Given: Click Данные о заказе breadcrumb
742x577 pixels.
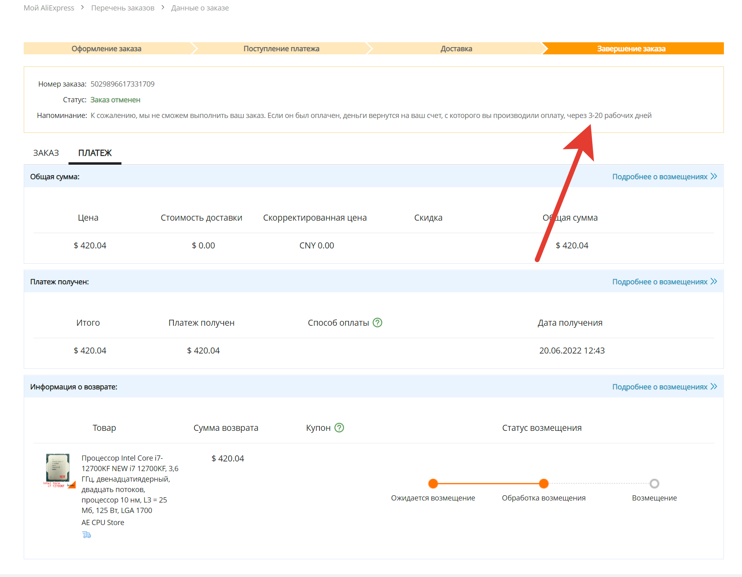Looking at the screenshot, I should [200, 8].
